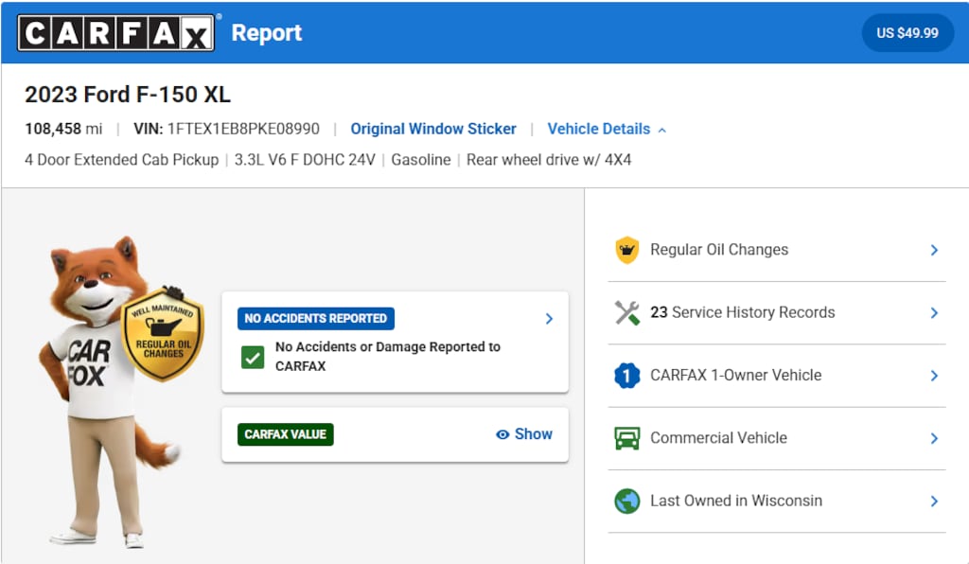Click the Report header text
969x564 pixels.
266,33
